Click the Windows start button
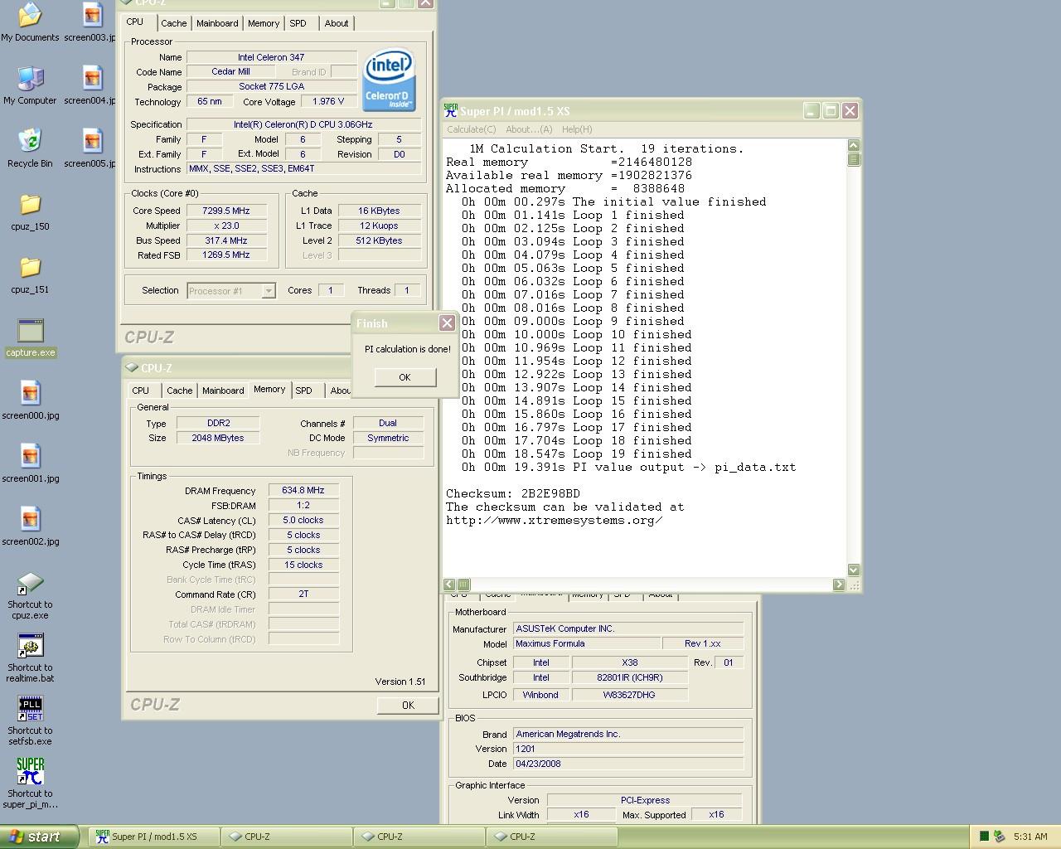The height and width of the screenshot is (849, 1061). click(x=40, y=837)
